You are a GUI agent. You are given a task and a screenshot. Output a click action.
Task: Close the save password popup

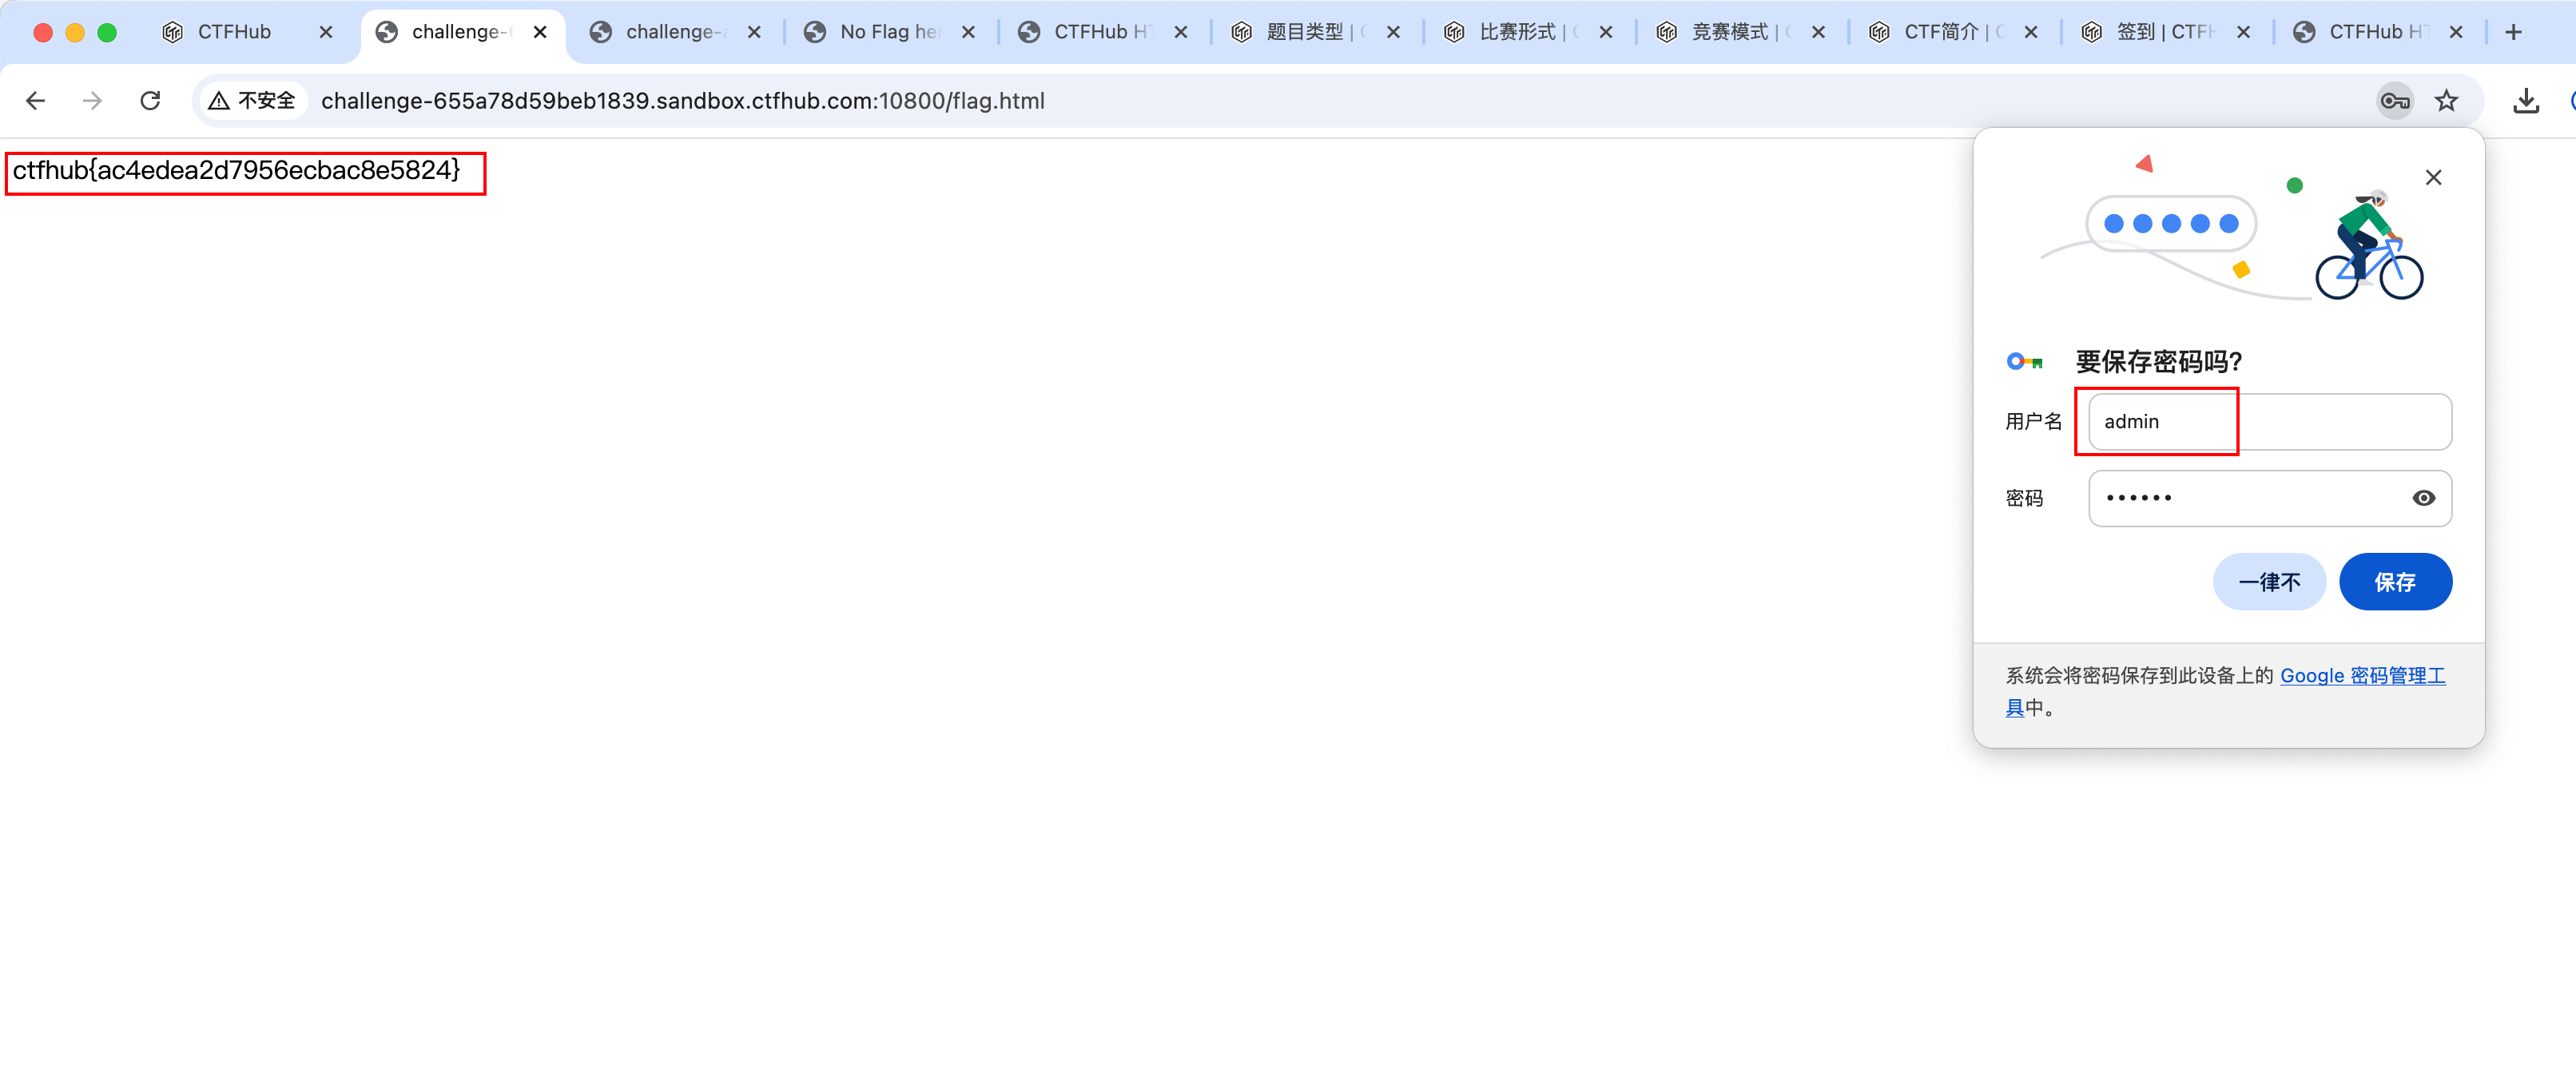pos(2433,178)
